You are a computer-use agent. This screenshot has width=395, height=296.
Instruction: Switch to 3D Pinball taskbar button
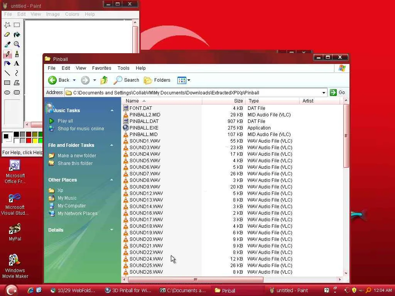[128, 291]
